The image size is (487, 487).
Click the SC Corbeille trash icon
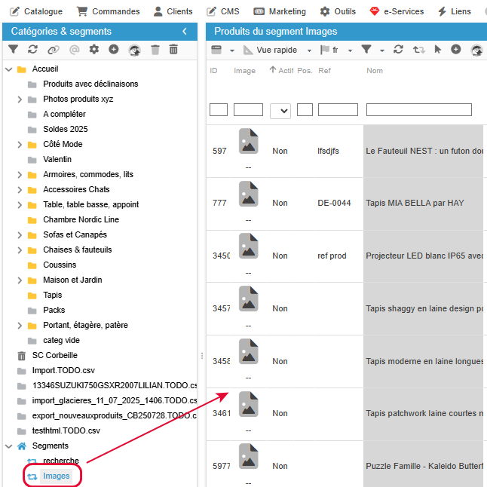click(x=21, y=356)
